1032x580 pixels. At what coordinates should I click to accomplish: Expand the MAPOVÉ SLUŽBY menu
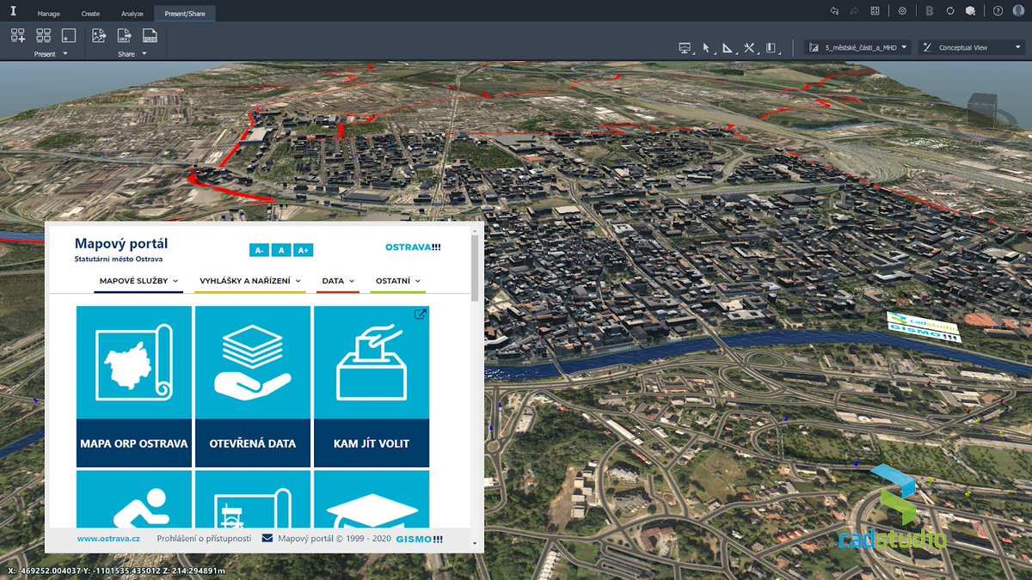138,281
